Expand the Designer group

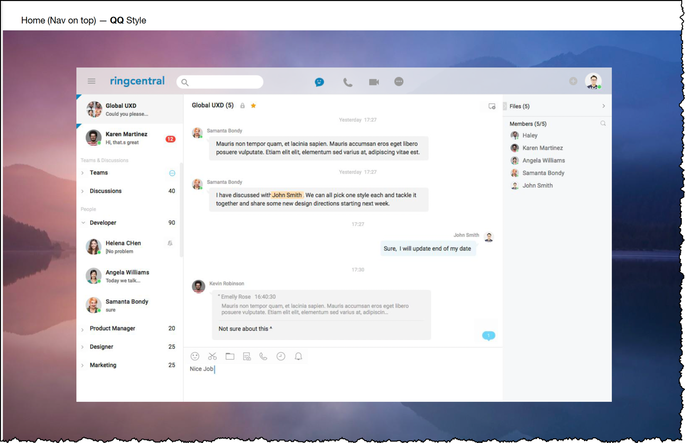(x=82, y=347)
